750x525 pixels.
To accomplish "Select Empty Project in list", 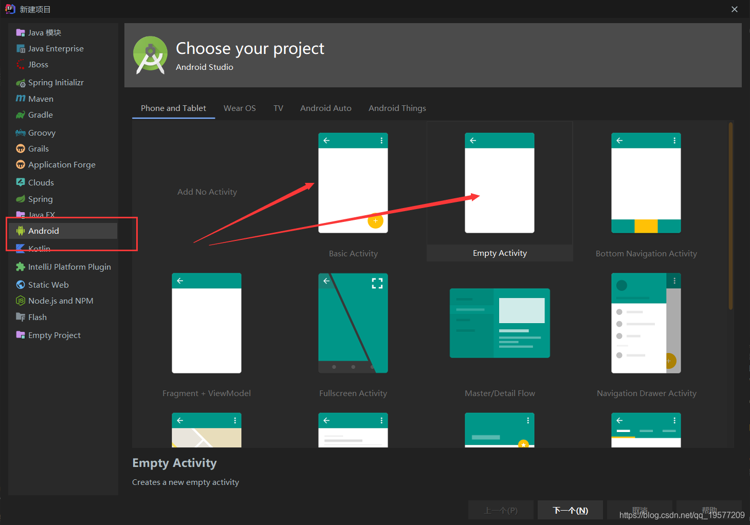I will 54,335.
